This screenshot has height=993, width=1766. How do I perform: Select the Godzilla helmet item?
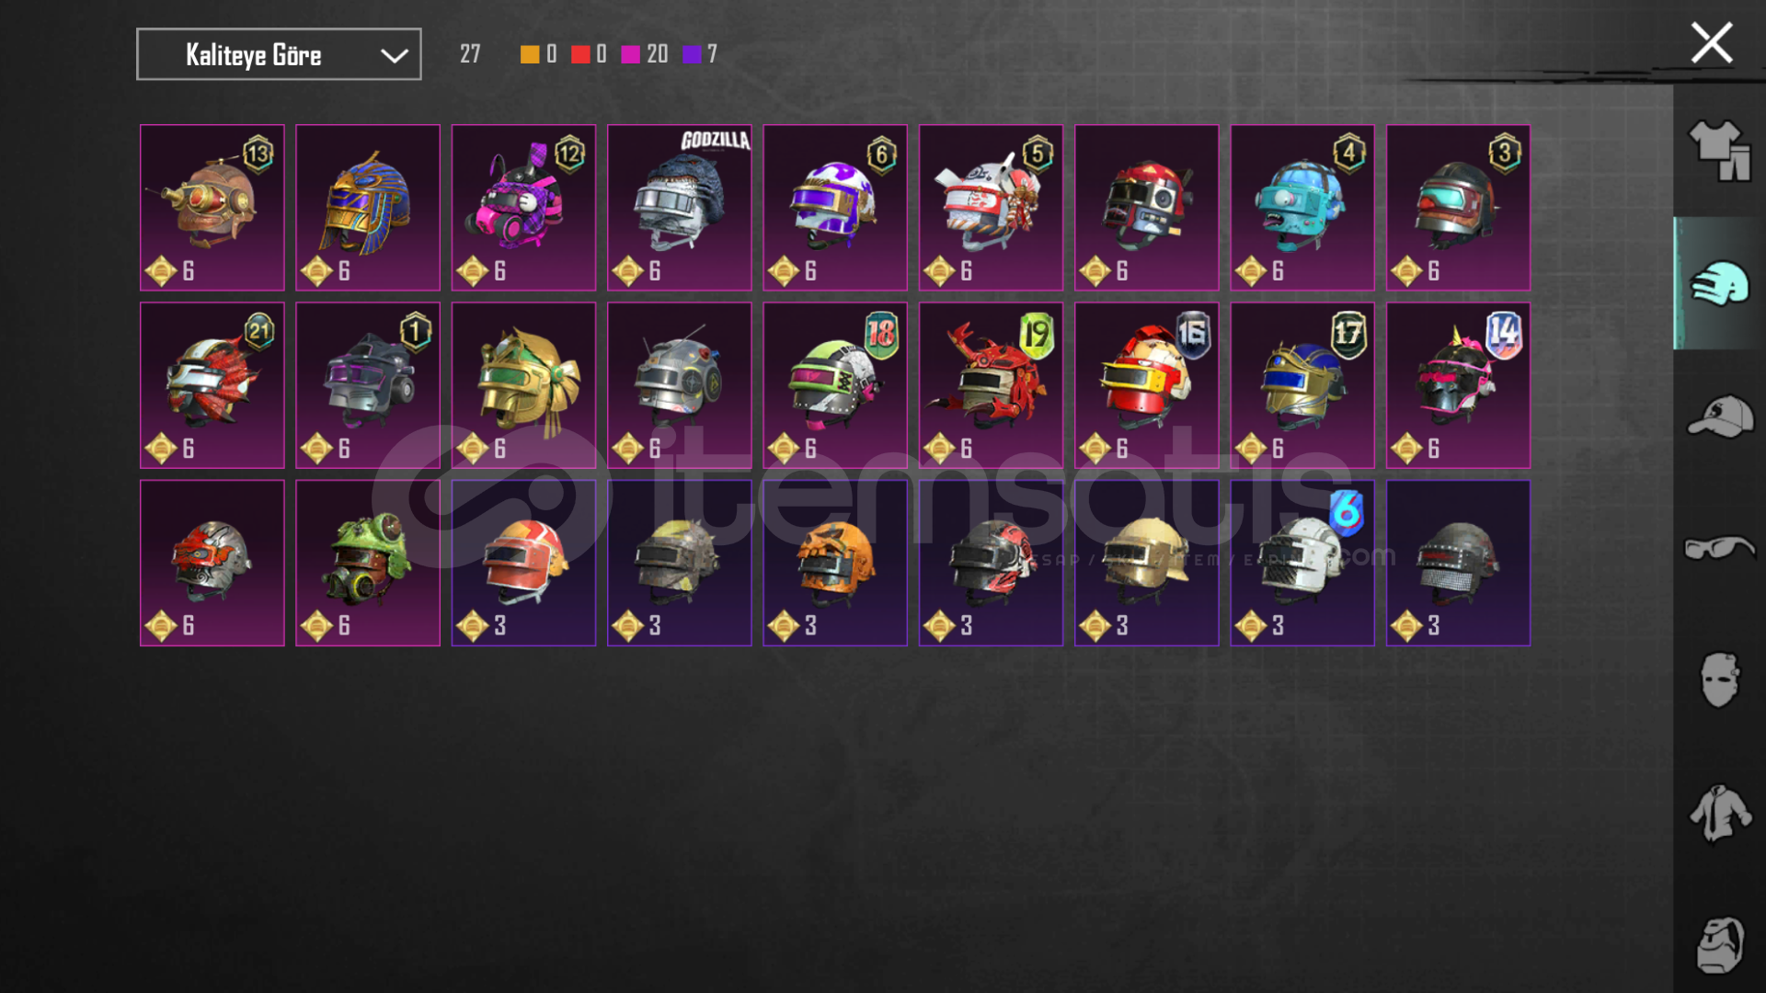[x=679, y=208]
